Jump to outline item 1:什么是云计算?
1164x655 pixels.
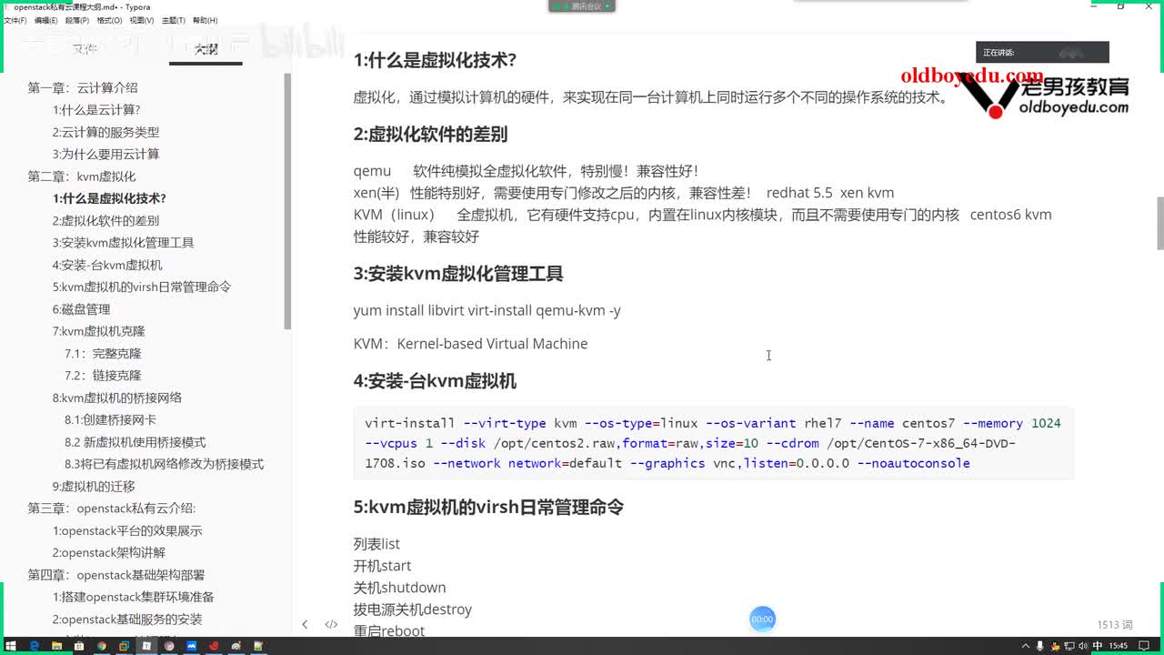[96, 110]
